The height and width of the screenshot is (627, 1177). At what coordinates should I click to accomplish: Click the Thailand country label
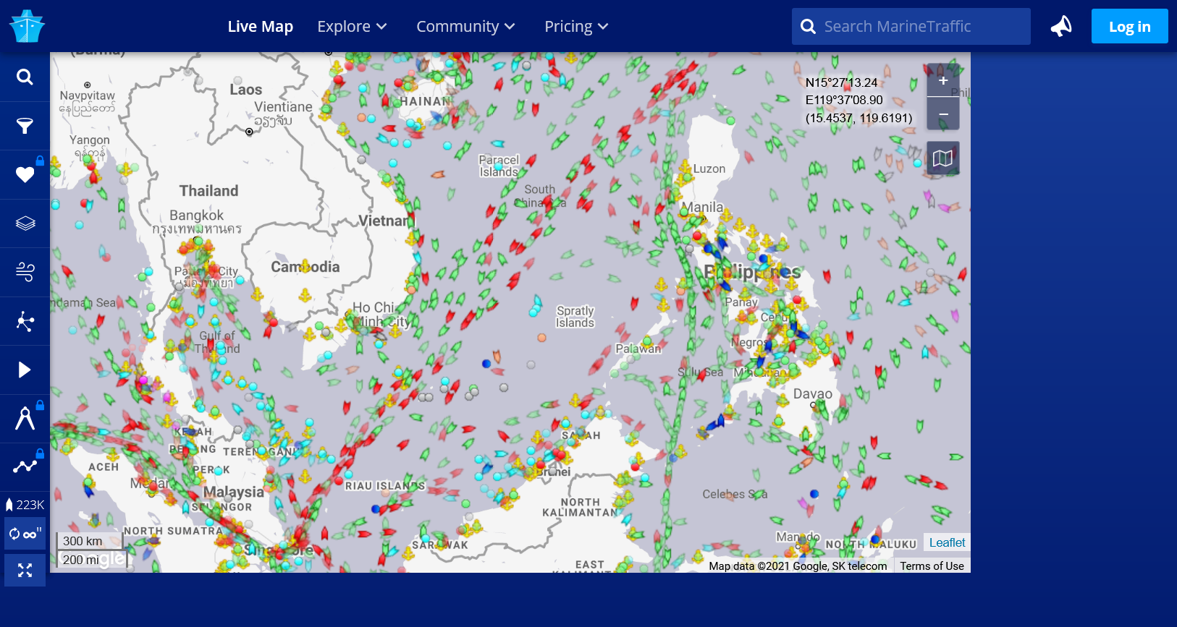point(208,191)
